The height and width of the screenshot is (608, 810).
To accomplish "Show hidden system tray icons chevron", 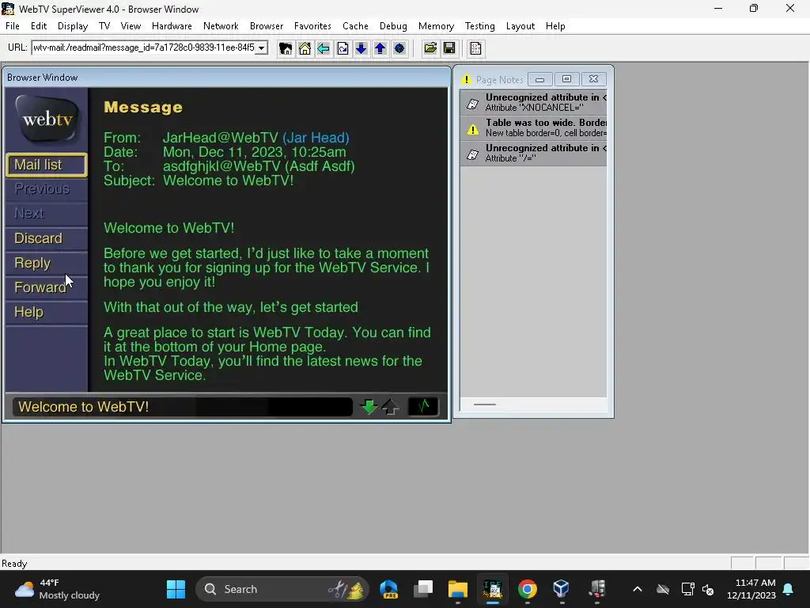I will 638,589.
